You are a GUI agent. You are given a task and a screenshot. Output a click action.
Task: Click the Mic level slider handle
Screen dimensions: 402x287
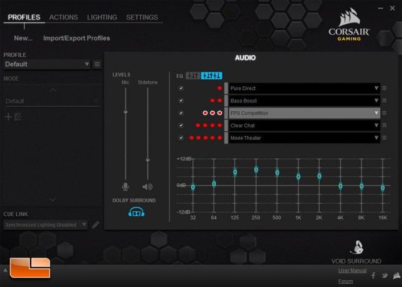point(126,112)
